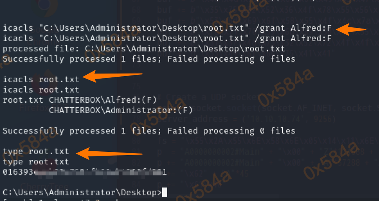Viewport: 379px width, 201px height.
Task: Select the 'processed file:' output line
Action: pos(144,49)
